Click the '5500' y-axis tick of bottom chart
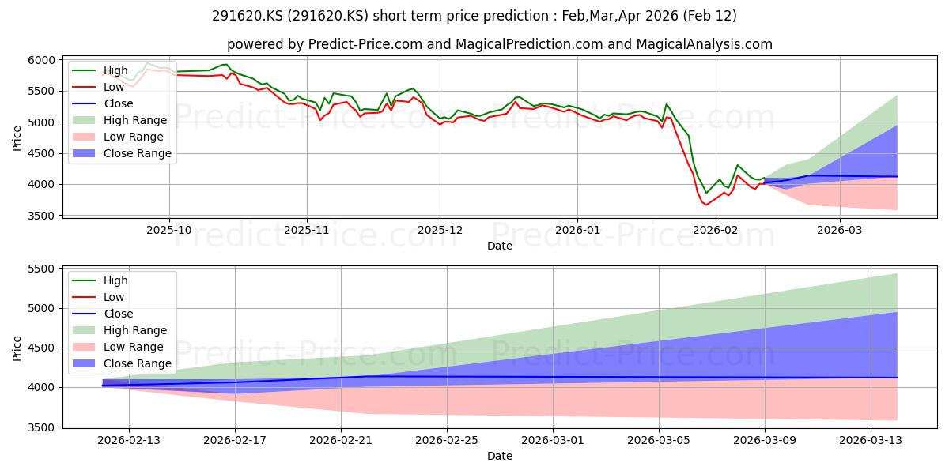Image resolution: width=949 pixels, height=474 pixels. (43, 269)
